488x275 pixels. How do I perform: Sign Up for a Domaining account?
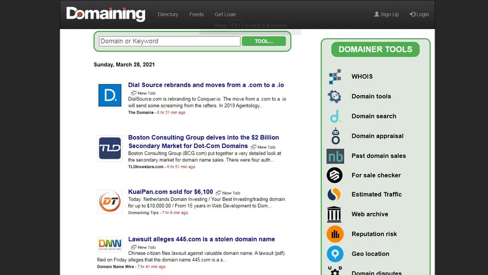coord(386,14)
